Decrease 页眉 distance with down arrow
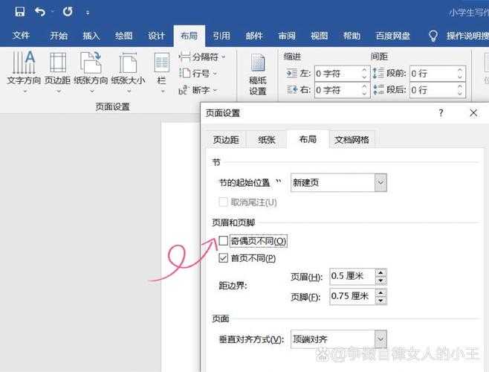The height and width of the screenshot is (372, 489). (x=380, y=280)
